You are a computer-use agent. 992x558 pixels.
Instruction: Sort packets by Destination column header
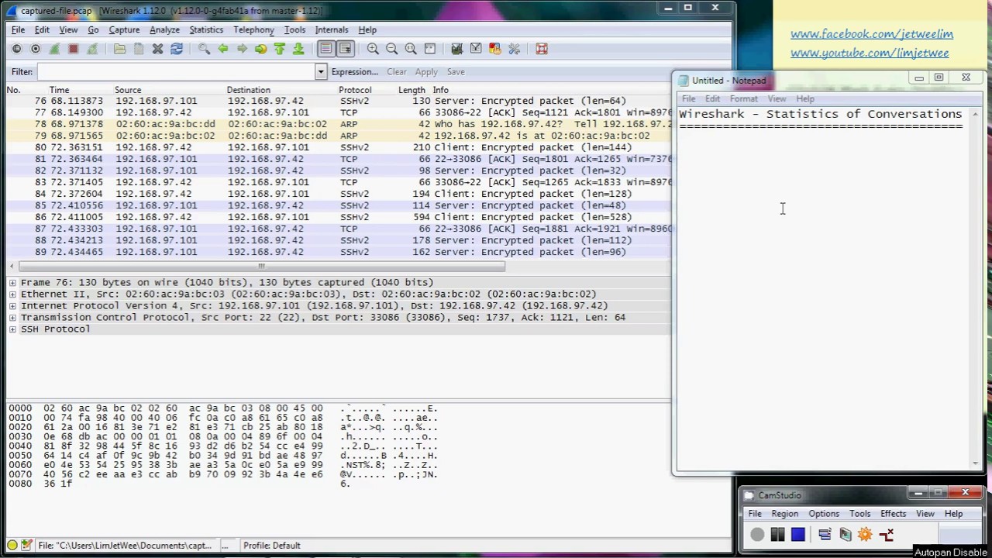click(248, 90)
